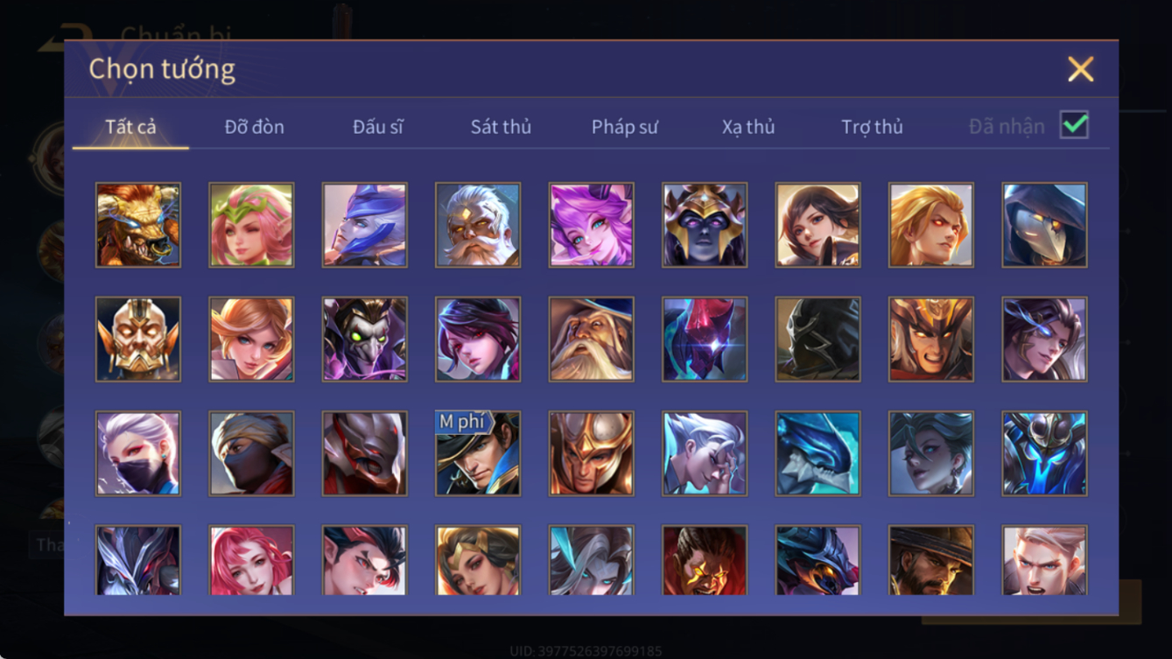Open the Sát thủ tab
This screenshot has height=659, width=1172.
tap(501, 127)
